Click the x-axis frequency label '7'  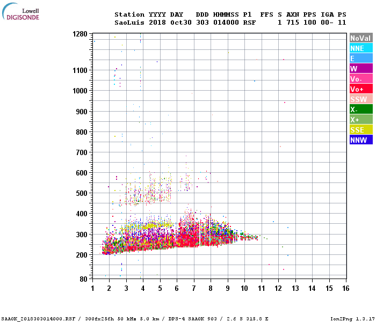click(x=194, y=288)
